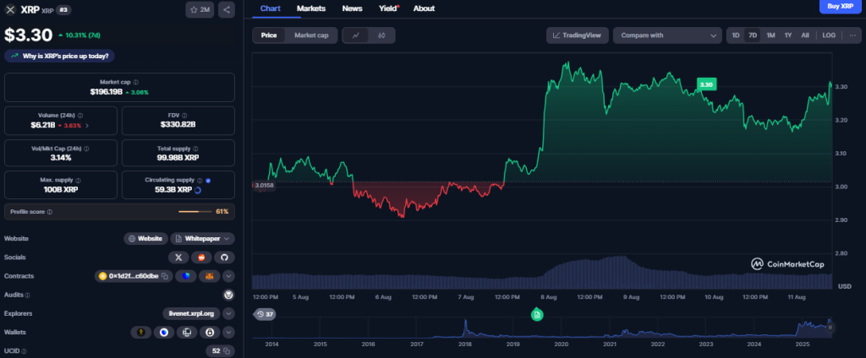
Task: Open the Chart tab
Action: click(270, 8)
